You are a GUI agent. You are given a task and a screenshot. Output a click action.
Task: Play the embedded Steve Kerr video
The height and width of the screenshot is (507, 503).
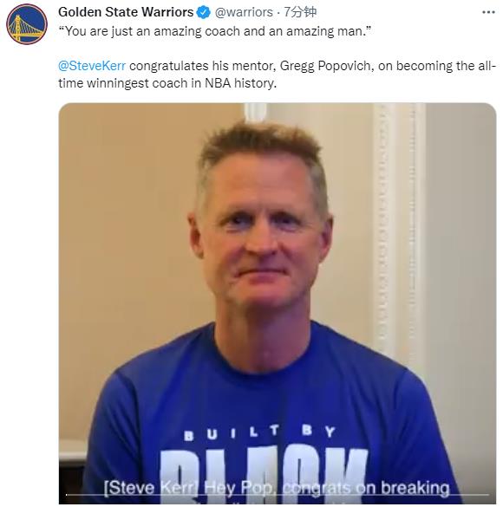[278, 303]
